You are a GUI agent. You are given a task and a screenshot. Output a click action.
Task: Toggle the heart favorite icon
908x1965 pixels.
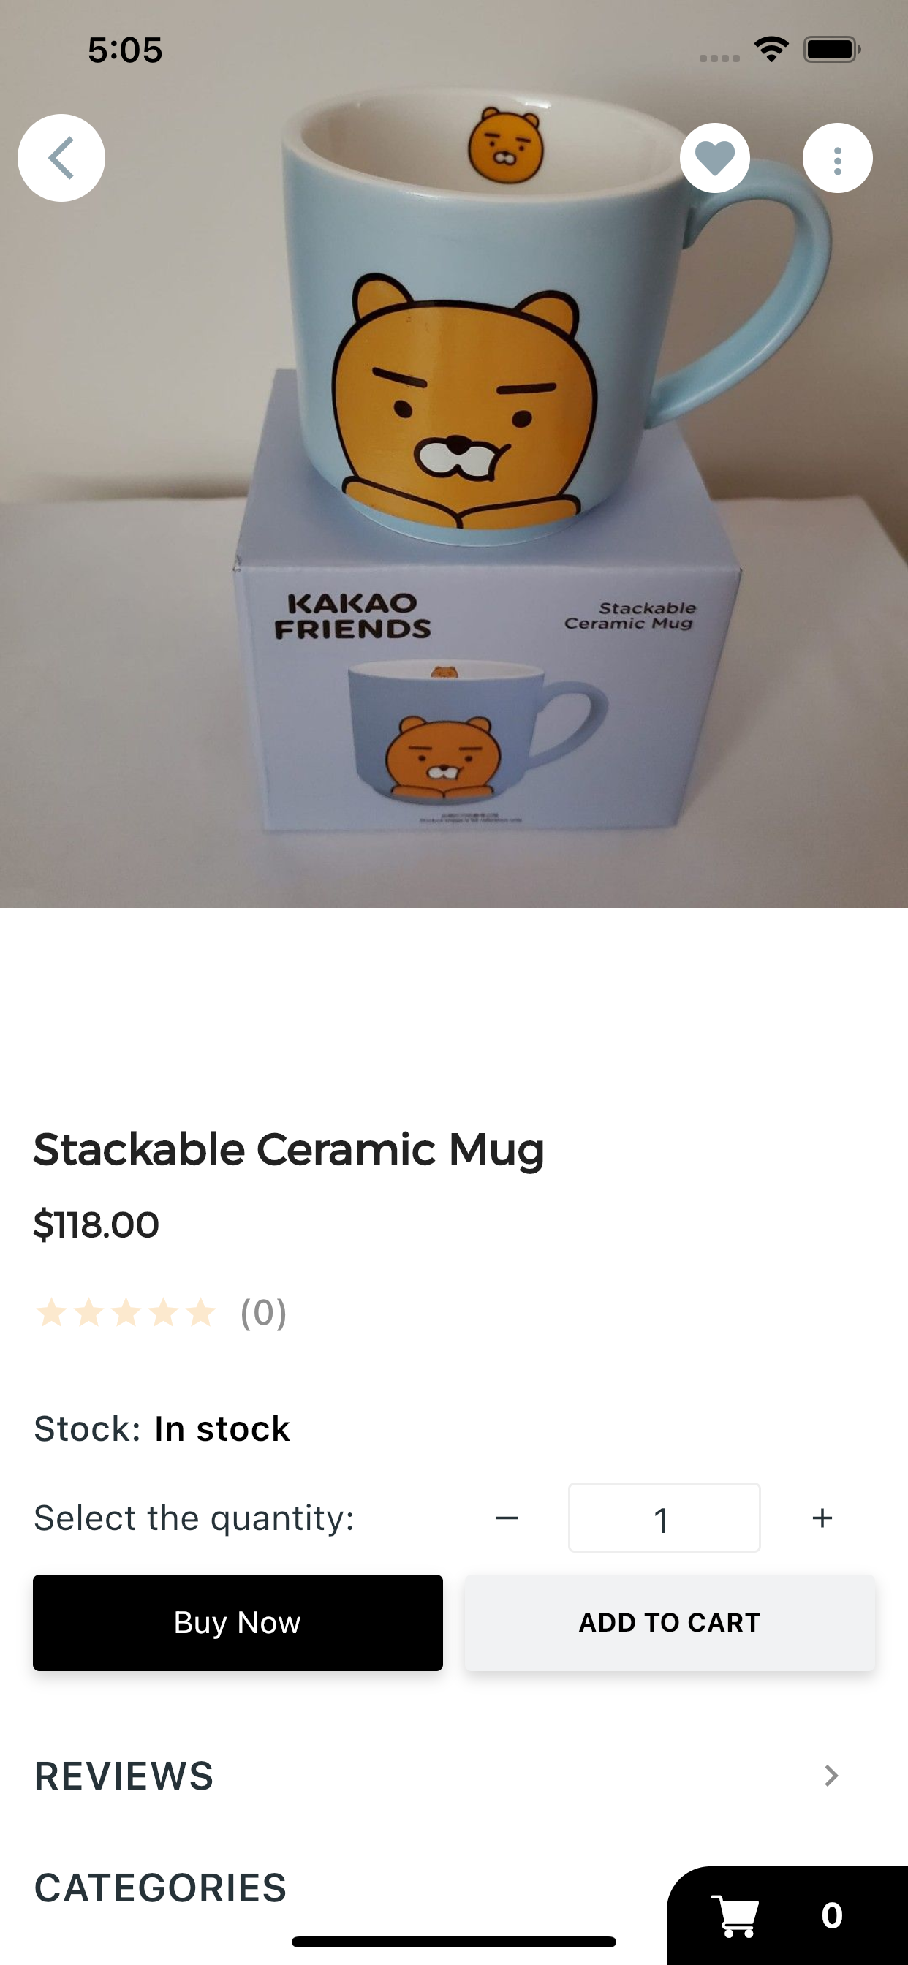tap(715, 158)
